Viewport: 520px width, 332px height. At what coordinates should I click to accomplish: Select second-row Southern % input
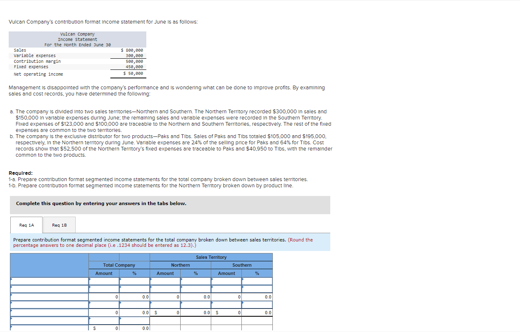[x=257, y=289]
